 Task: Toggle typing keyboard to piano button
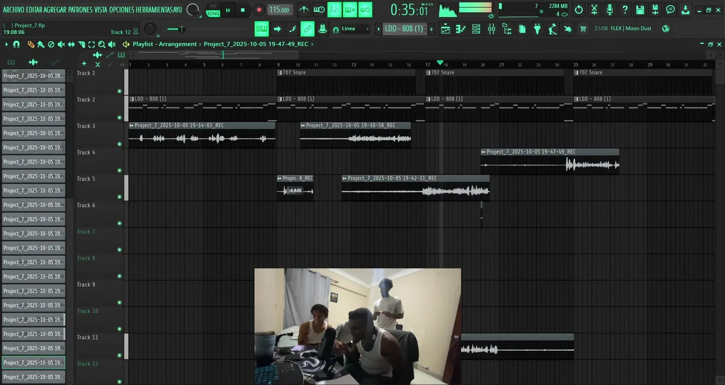coord(261,29)
